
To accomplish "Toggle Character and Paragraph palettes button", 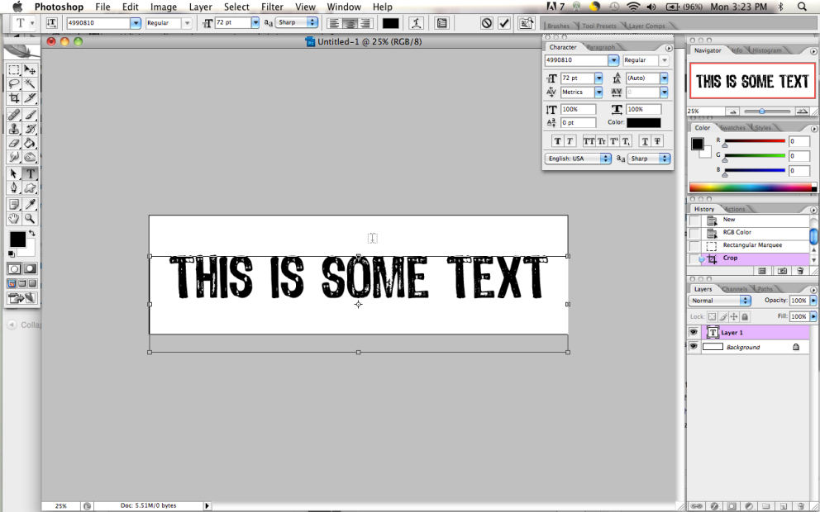I will [x=442, y=23].
